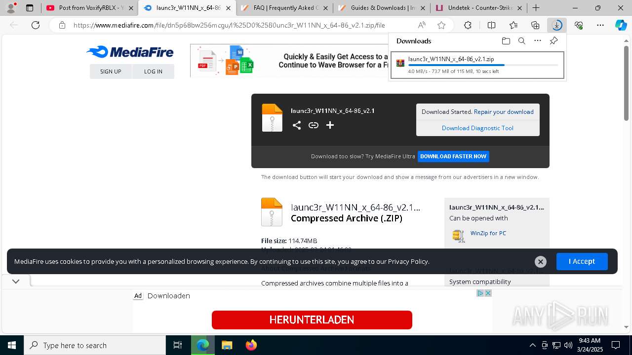View site information lock icon

coord(62,25)
